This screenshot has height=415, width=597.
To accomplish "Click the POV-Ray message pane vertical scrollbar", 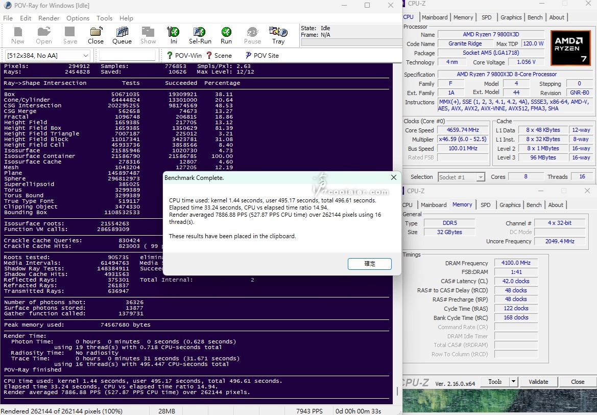I will pos(397,234).
